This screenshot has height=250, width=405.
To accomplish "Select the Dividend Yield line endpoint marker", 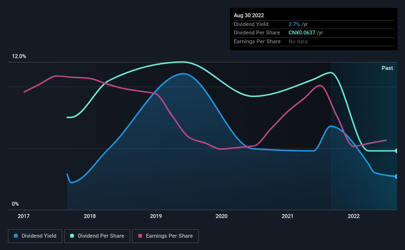I will pyautogui.click(x=396, y=177).
